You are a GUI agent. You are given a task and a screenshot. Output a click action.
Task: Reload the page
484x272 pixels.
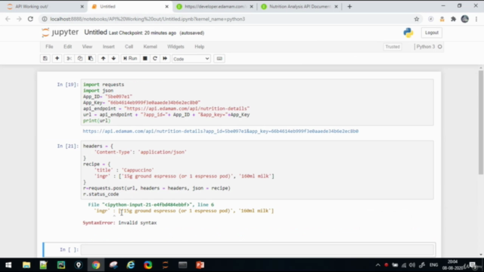tap(30, 19)
